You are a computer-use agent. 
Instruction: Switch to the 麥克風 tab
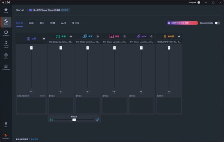click(x=76, y=23)
